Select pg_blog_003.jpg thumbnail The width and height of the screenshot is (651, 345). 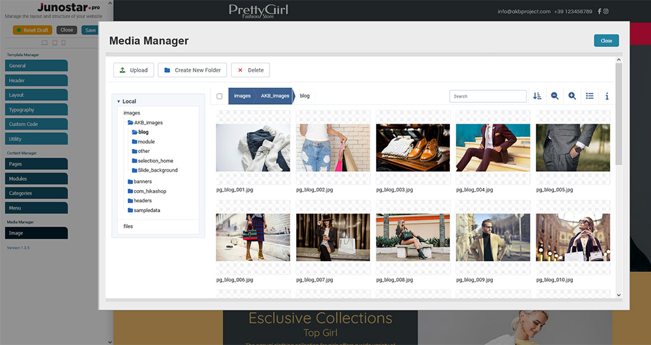click(x=413, y=148)
